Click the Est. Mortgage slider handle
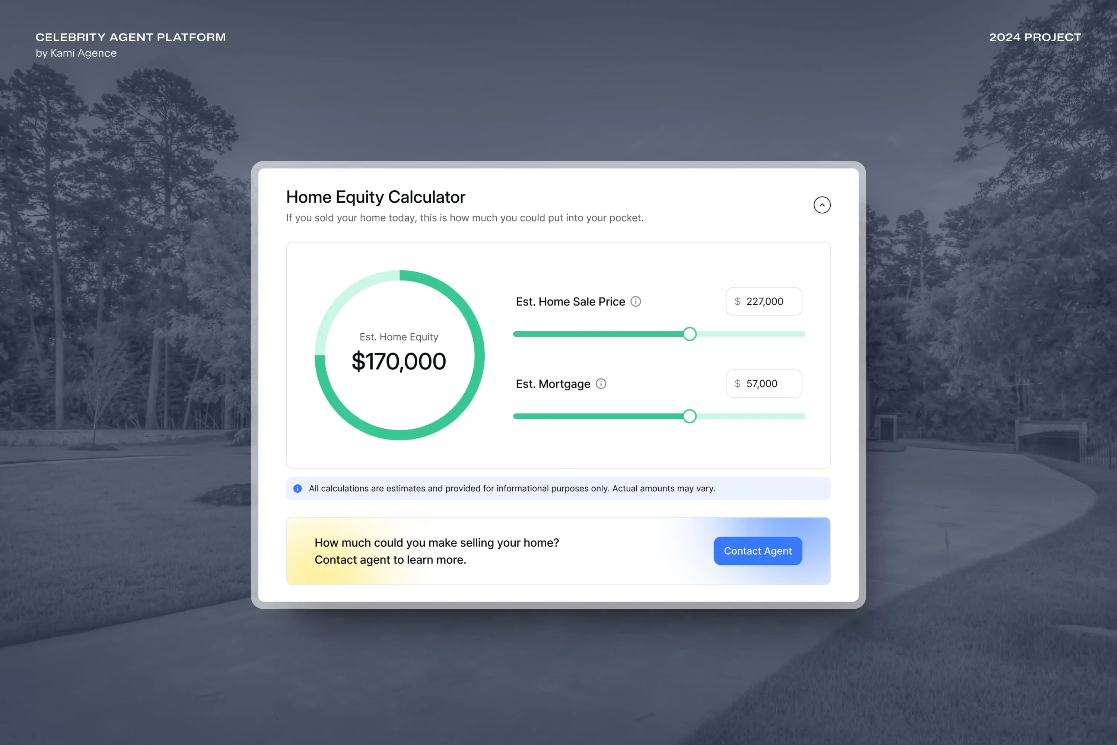This screenshot has width=1117, height=745. point(690,416)
